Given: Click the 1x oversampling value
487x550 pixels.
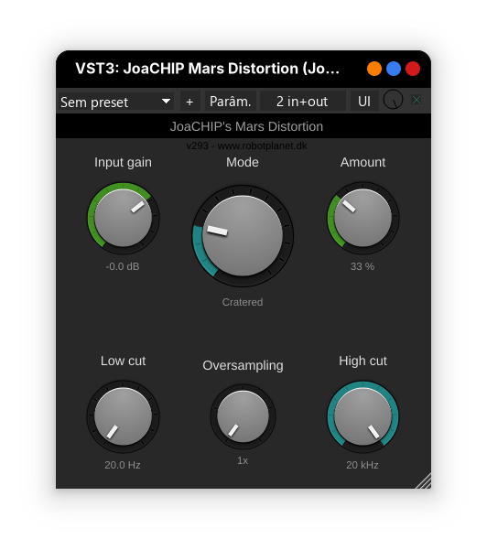Looking at the screenshot, I should coord(243,460).
